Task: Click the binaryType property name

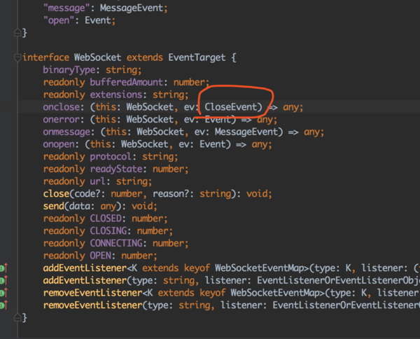Action: (x=69, y=70)
